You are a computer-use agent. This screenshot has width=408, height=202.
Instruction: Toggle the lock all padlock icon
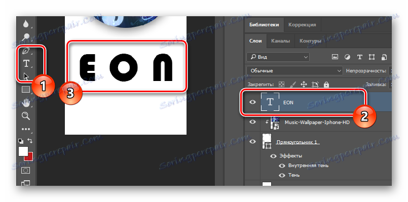pyautogui.click(x=326, y=85)
